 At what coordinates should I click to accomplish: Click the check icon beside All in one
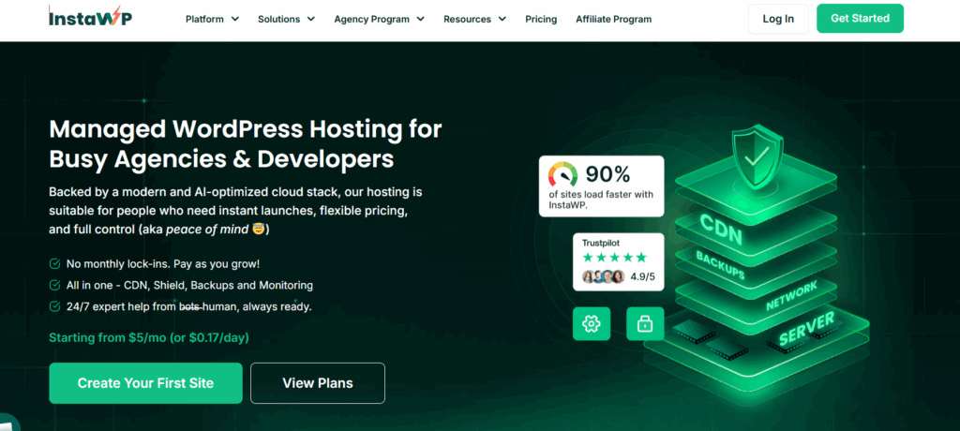click(54, 285)
